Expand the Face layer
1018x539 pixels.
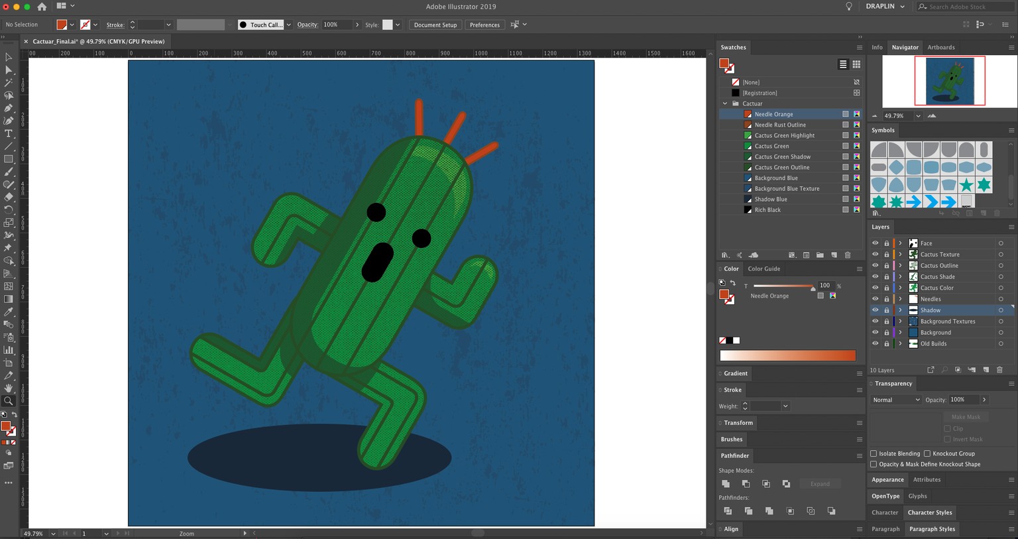click(x=900, y=243)
